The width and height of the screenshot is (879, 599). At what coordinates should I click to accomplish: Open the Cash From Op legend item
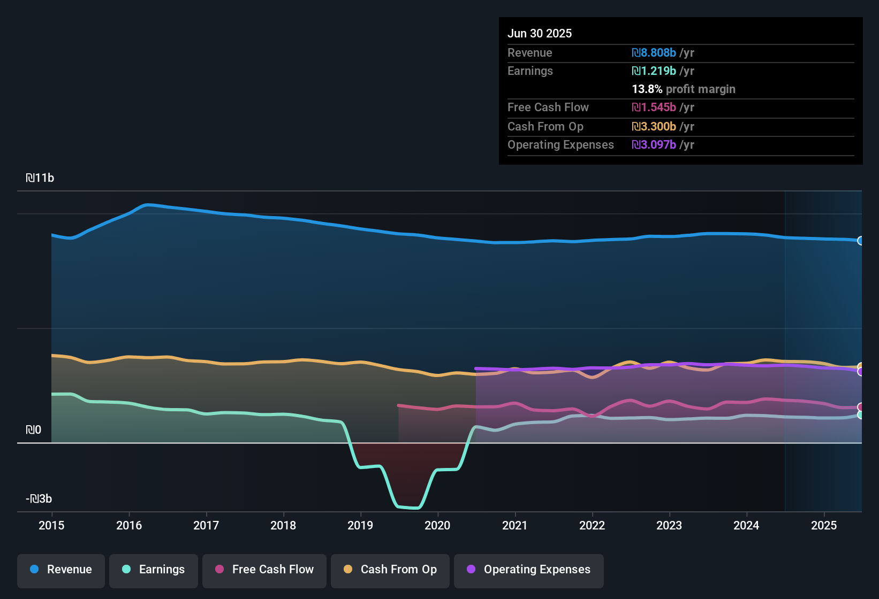(x=390, y=570)
